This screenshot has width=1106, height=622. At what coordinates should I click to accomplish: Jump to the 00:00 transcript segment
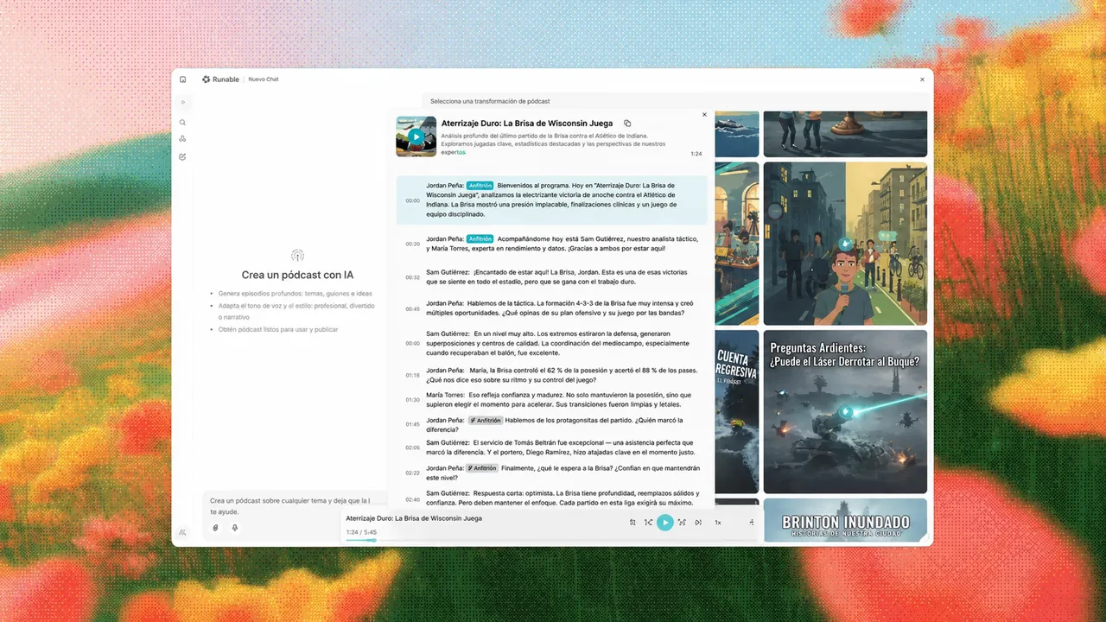pyautogui.click(x=551, y=200)
